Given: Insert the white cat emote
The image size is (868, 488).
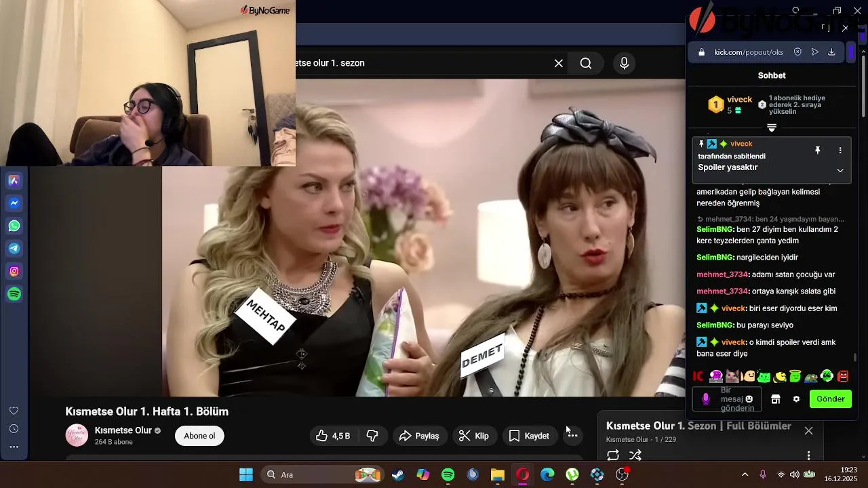Looking at the screenshot, I should (732, 376).
